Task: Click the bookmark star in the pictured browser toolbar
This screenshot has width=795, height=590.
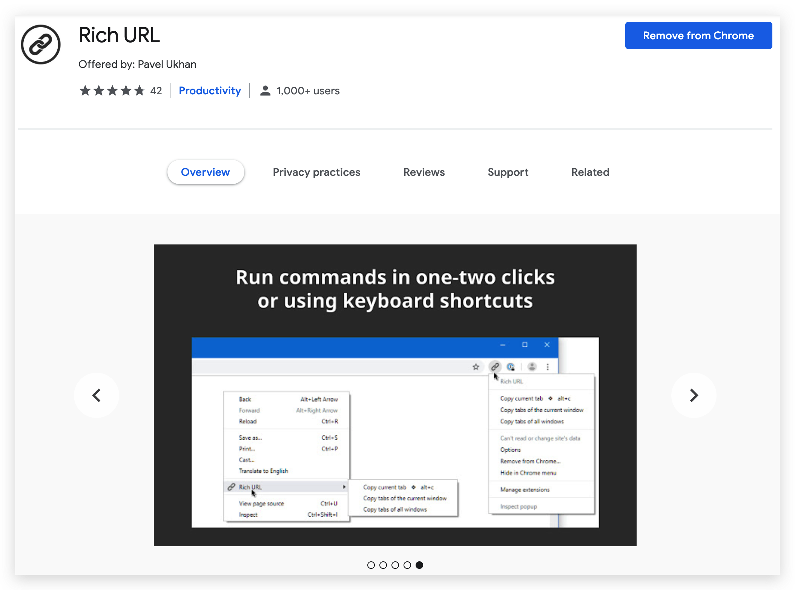Action: pos(476,367)
